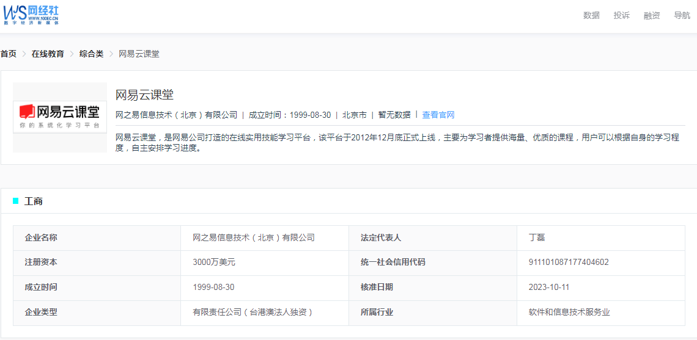This screenshot has height=340, width=697.
Task: Click the 工商 section heading
Action: (34, 201)
